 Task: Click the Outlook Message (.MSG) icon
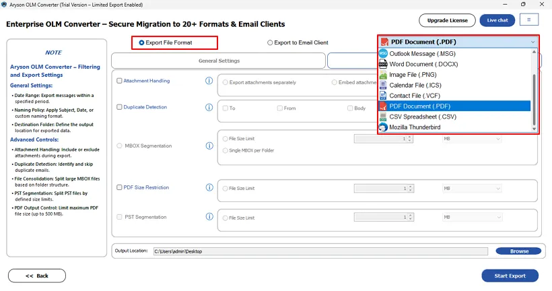tap(383, 53)
